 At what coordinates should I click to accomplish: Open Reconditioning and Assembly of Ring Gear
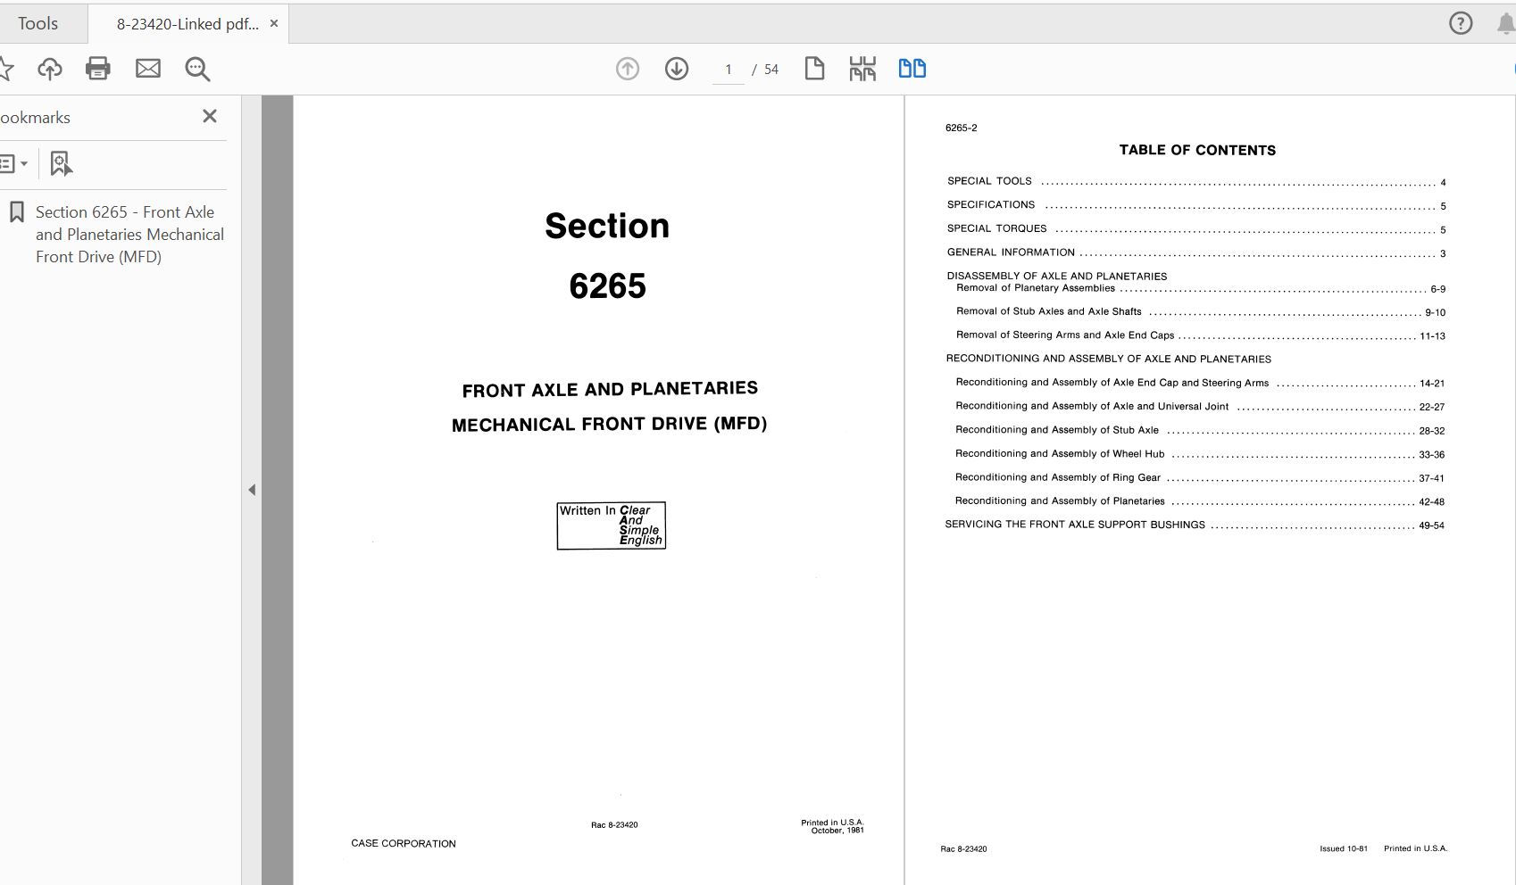[x=1200, y=478]
